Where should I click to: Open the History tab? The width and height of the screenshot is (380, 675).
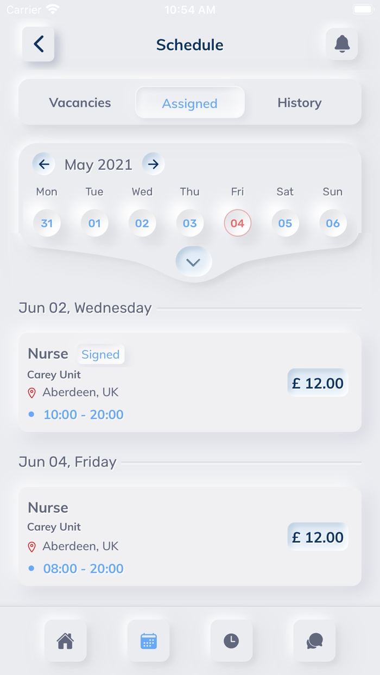[x=300, y=102]
